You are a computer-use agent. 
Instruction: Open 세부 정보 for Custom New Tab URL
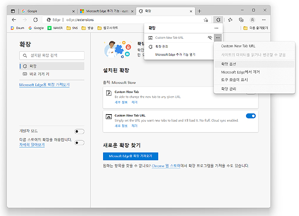[x=121, y=126]
